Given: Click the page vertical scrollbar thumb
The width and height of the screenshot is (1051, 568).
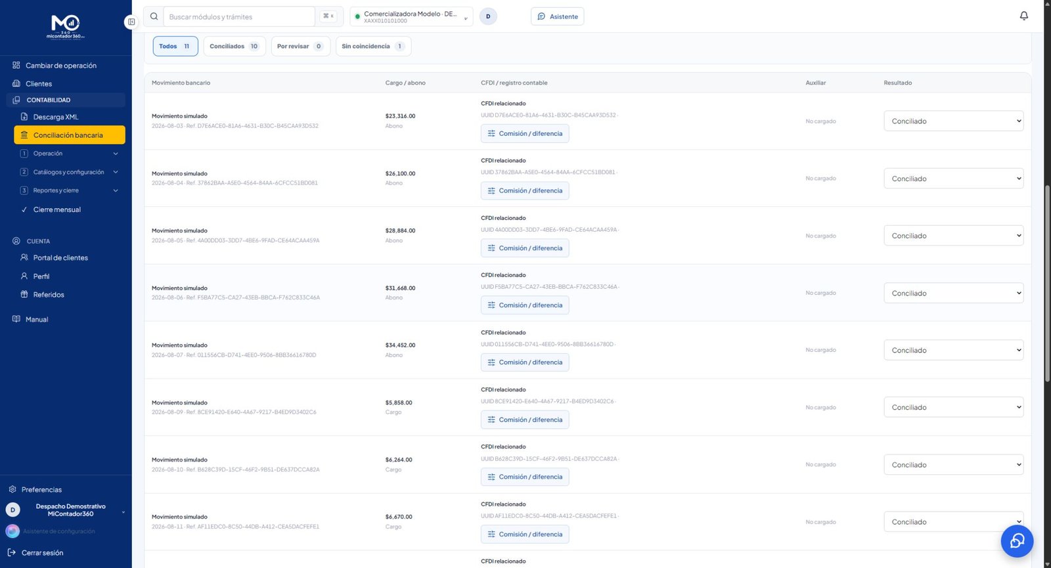Looking at the screenshot, I should [x=1047, y=284].
